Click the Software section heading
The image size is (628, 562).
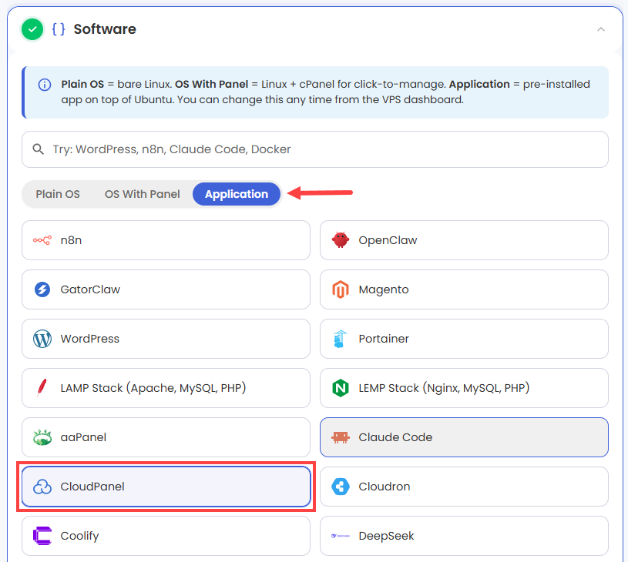[x=105, y=29]
